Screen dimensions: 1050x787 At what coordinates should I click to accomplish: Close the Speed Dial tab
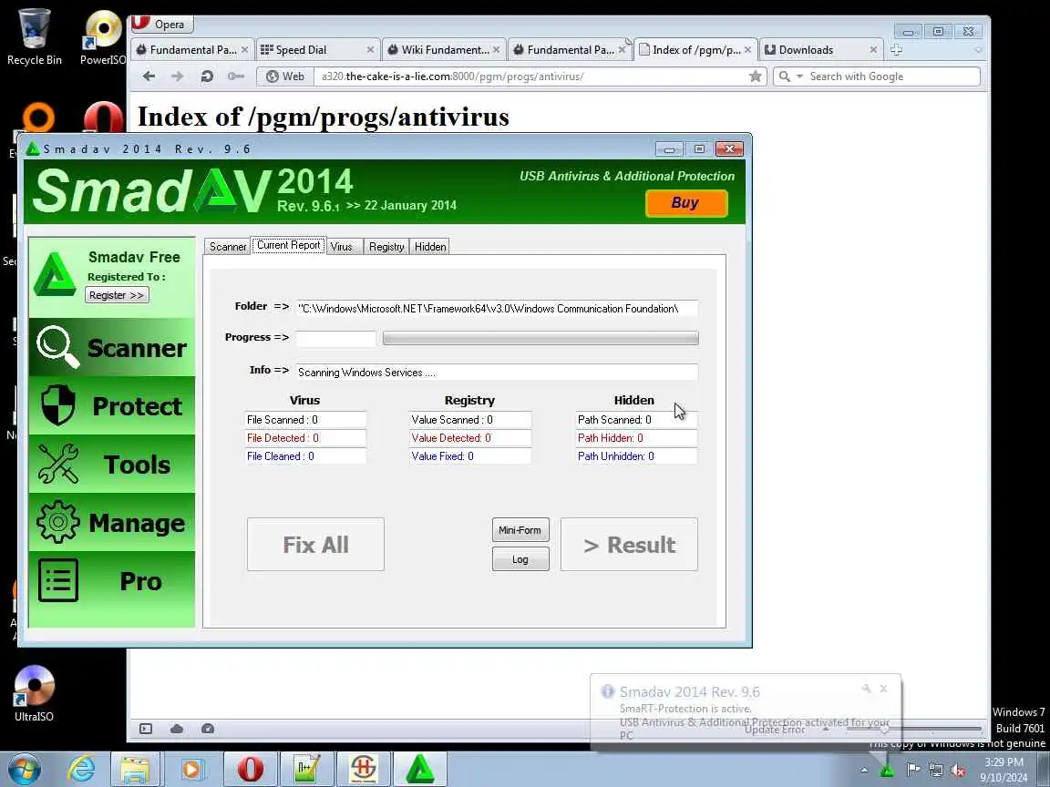pos(370,49)
